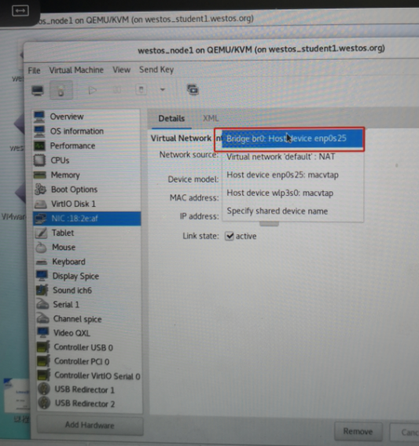Choose Specify shared device name option

292,212
